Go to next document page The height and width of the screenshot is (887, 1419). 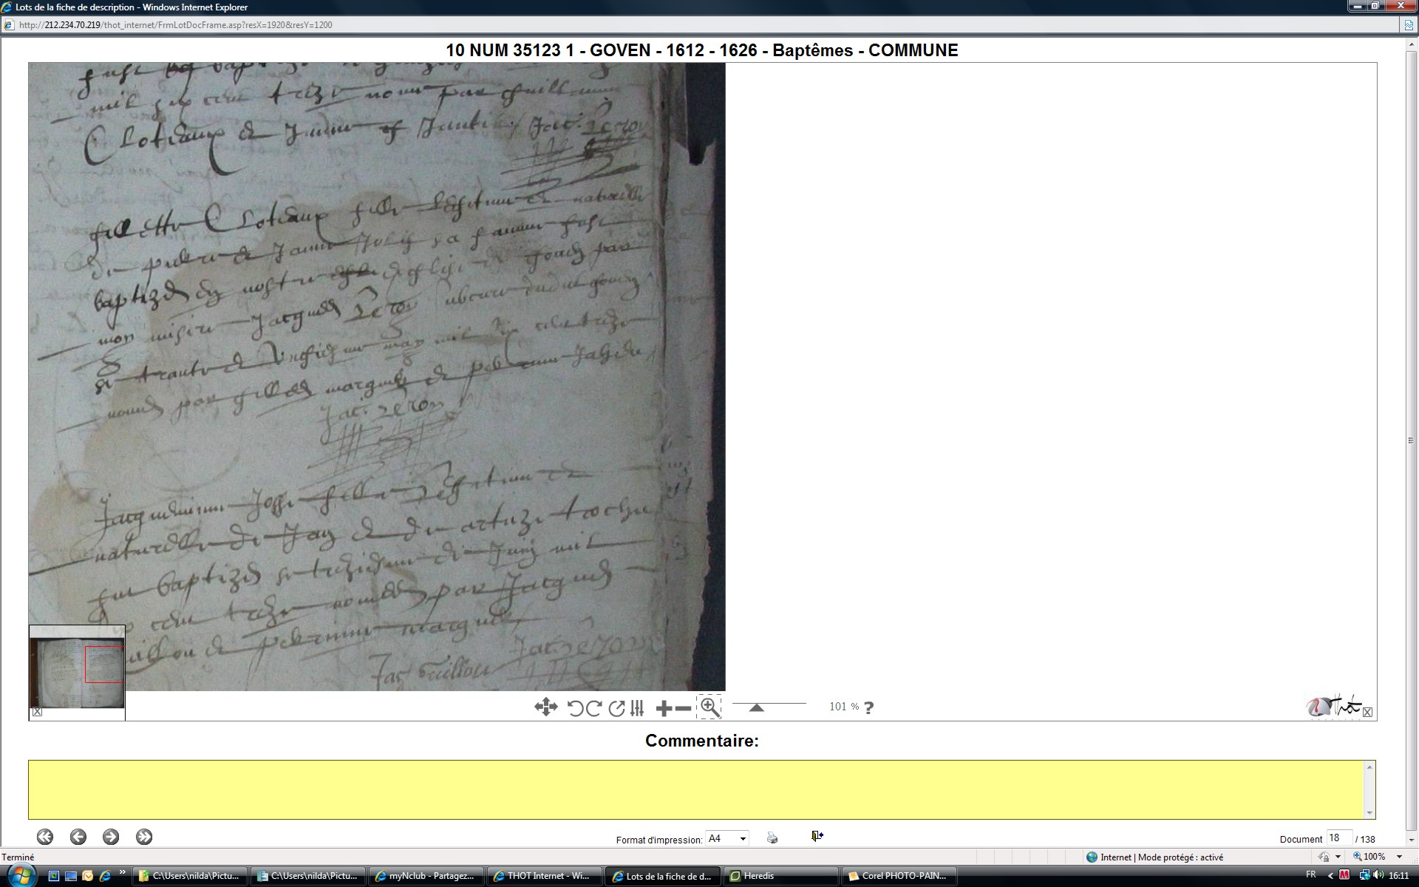[x=111, y=837]
